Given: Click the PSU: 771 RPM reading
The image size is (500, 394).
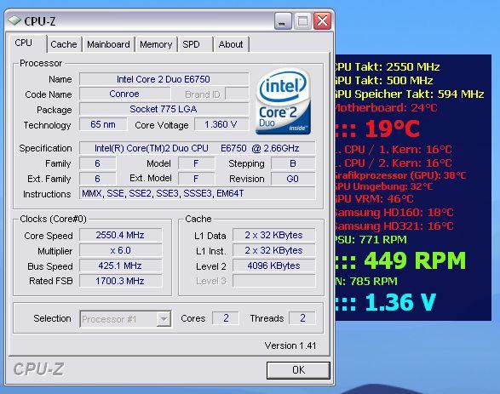Looking at the screenshot, I should click(371, 239).
